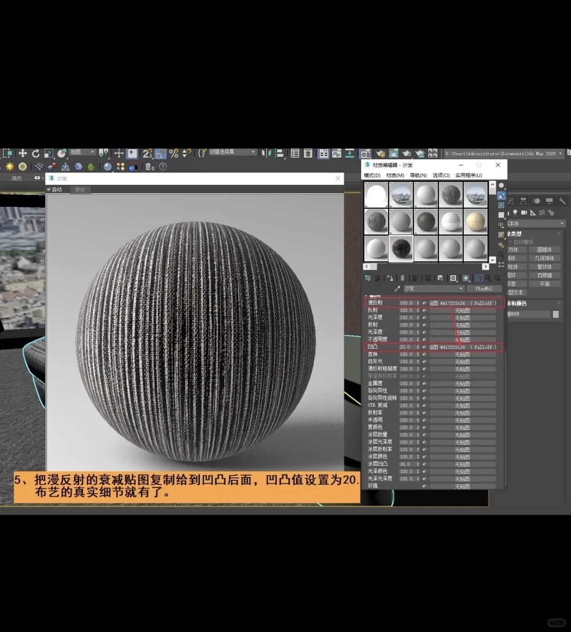
Task: Disable the 凹凸 map checkbox
Action: click(x=424, y=346)
